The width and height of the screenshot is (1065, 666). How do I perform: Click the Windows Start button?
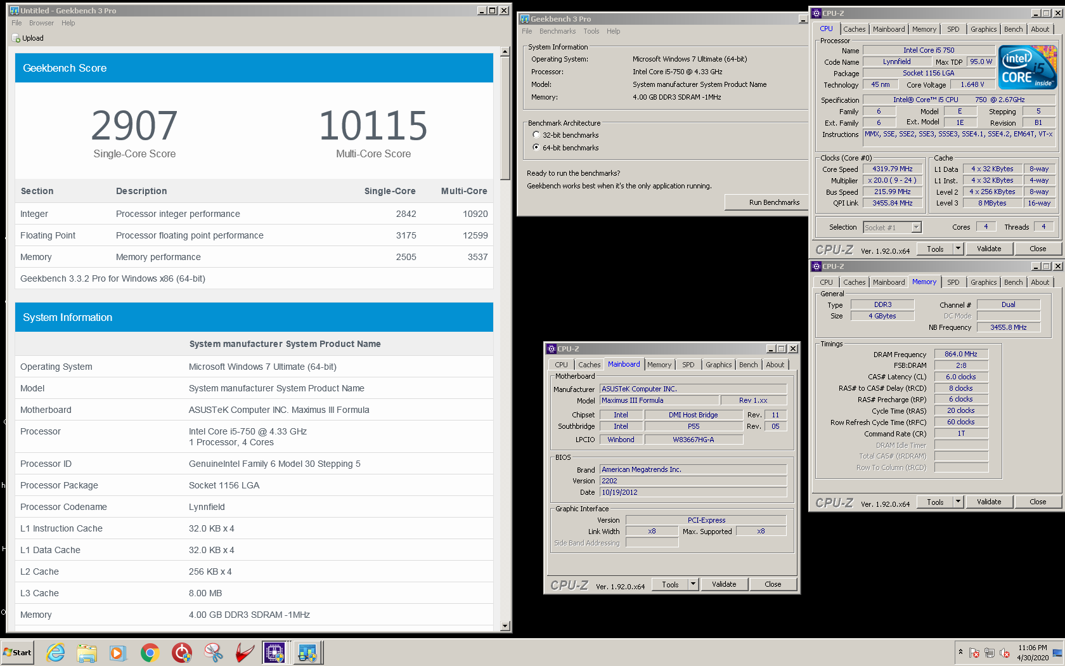(x=18, y=652)
